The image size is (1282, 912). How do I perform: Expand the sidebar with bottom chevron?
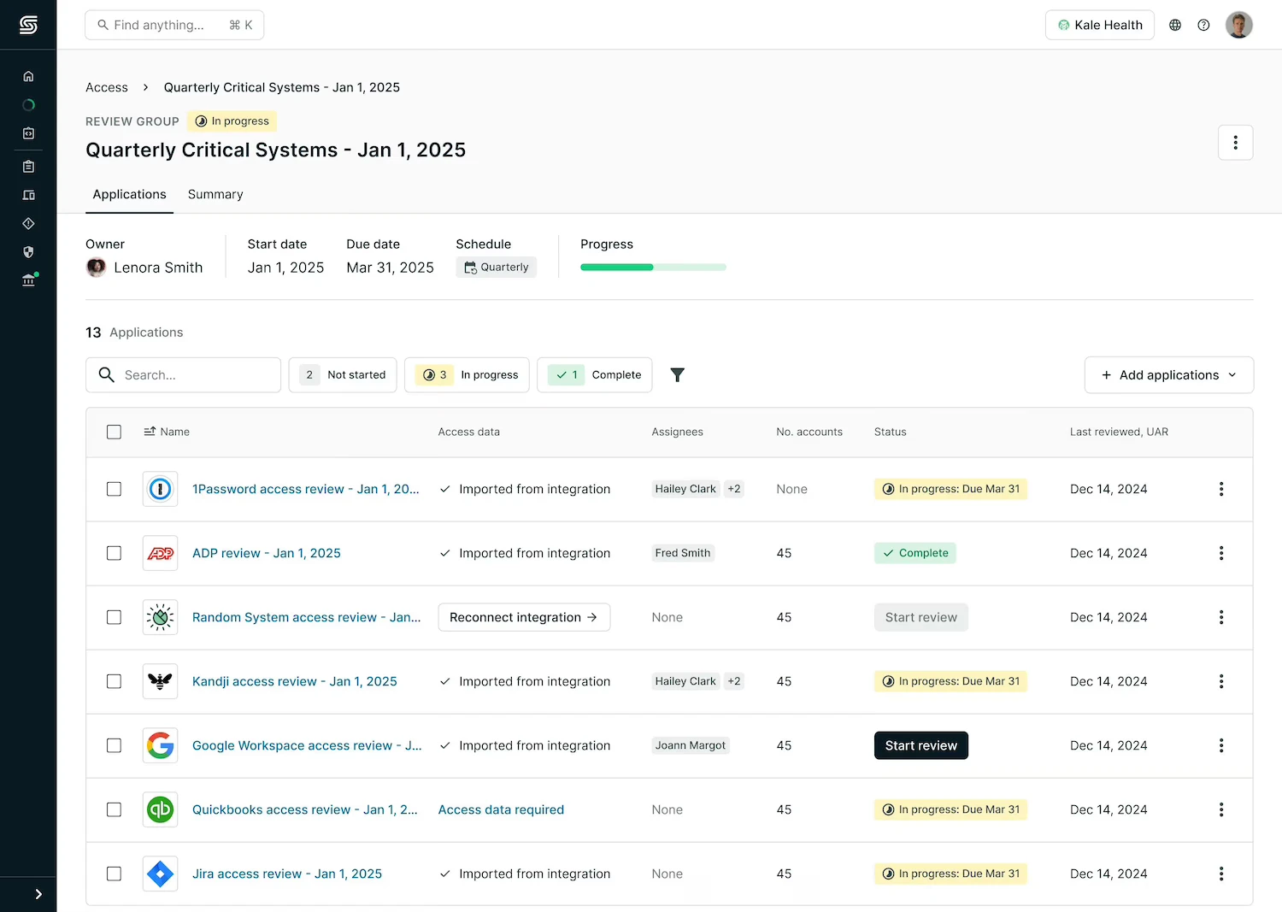pos(38,894)
